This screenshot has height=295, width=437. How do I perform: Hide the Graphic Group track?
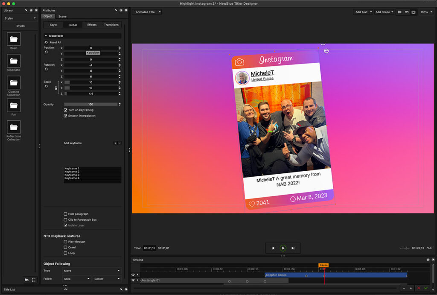133,275
